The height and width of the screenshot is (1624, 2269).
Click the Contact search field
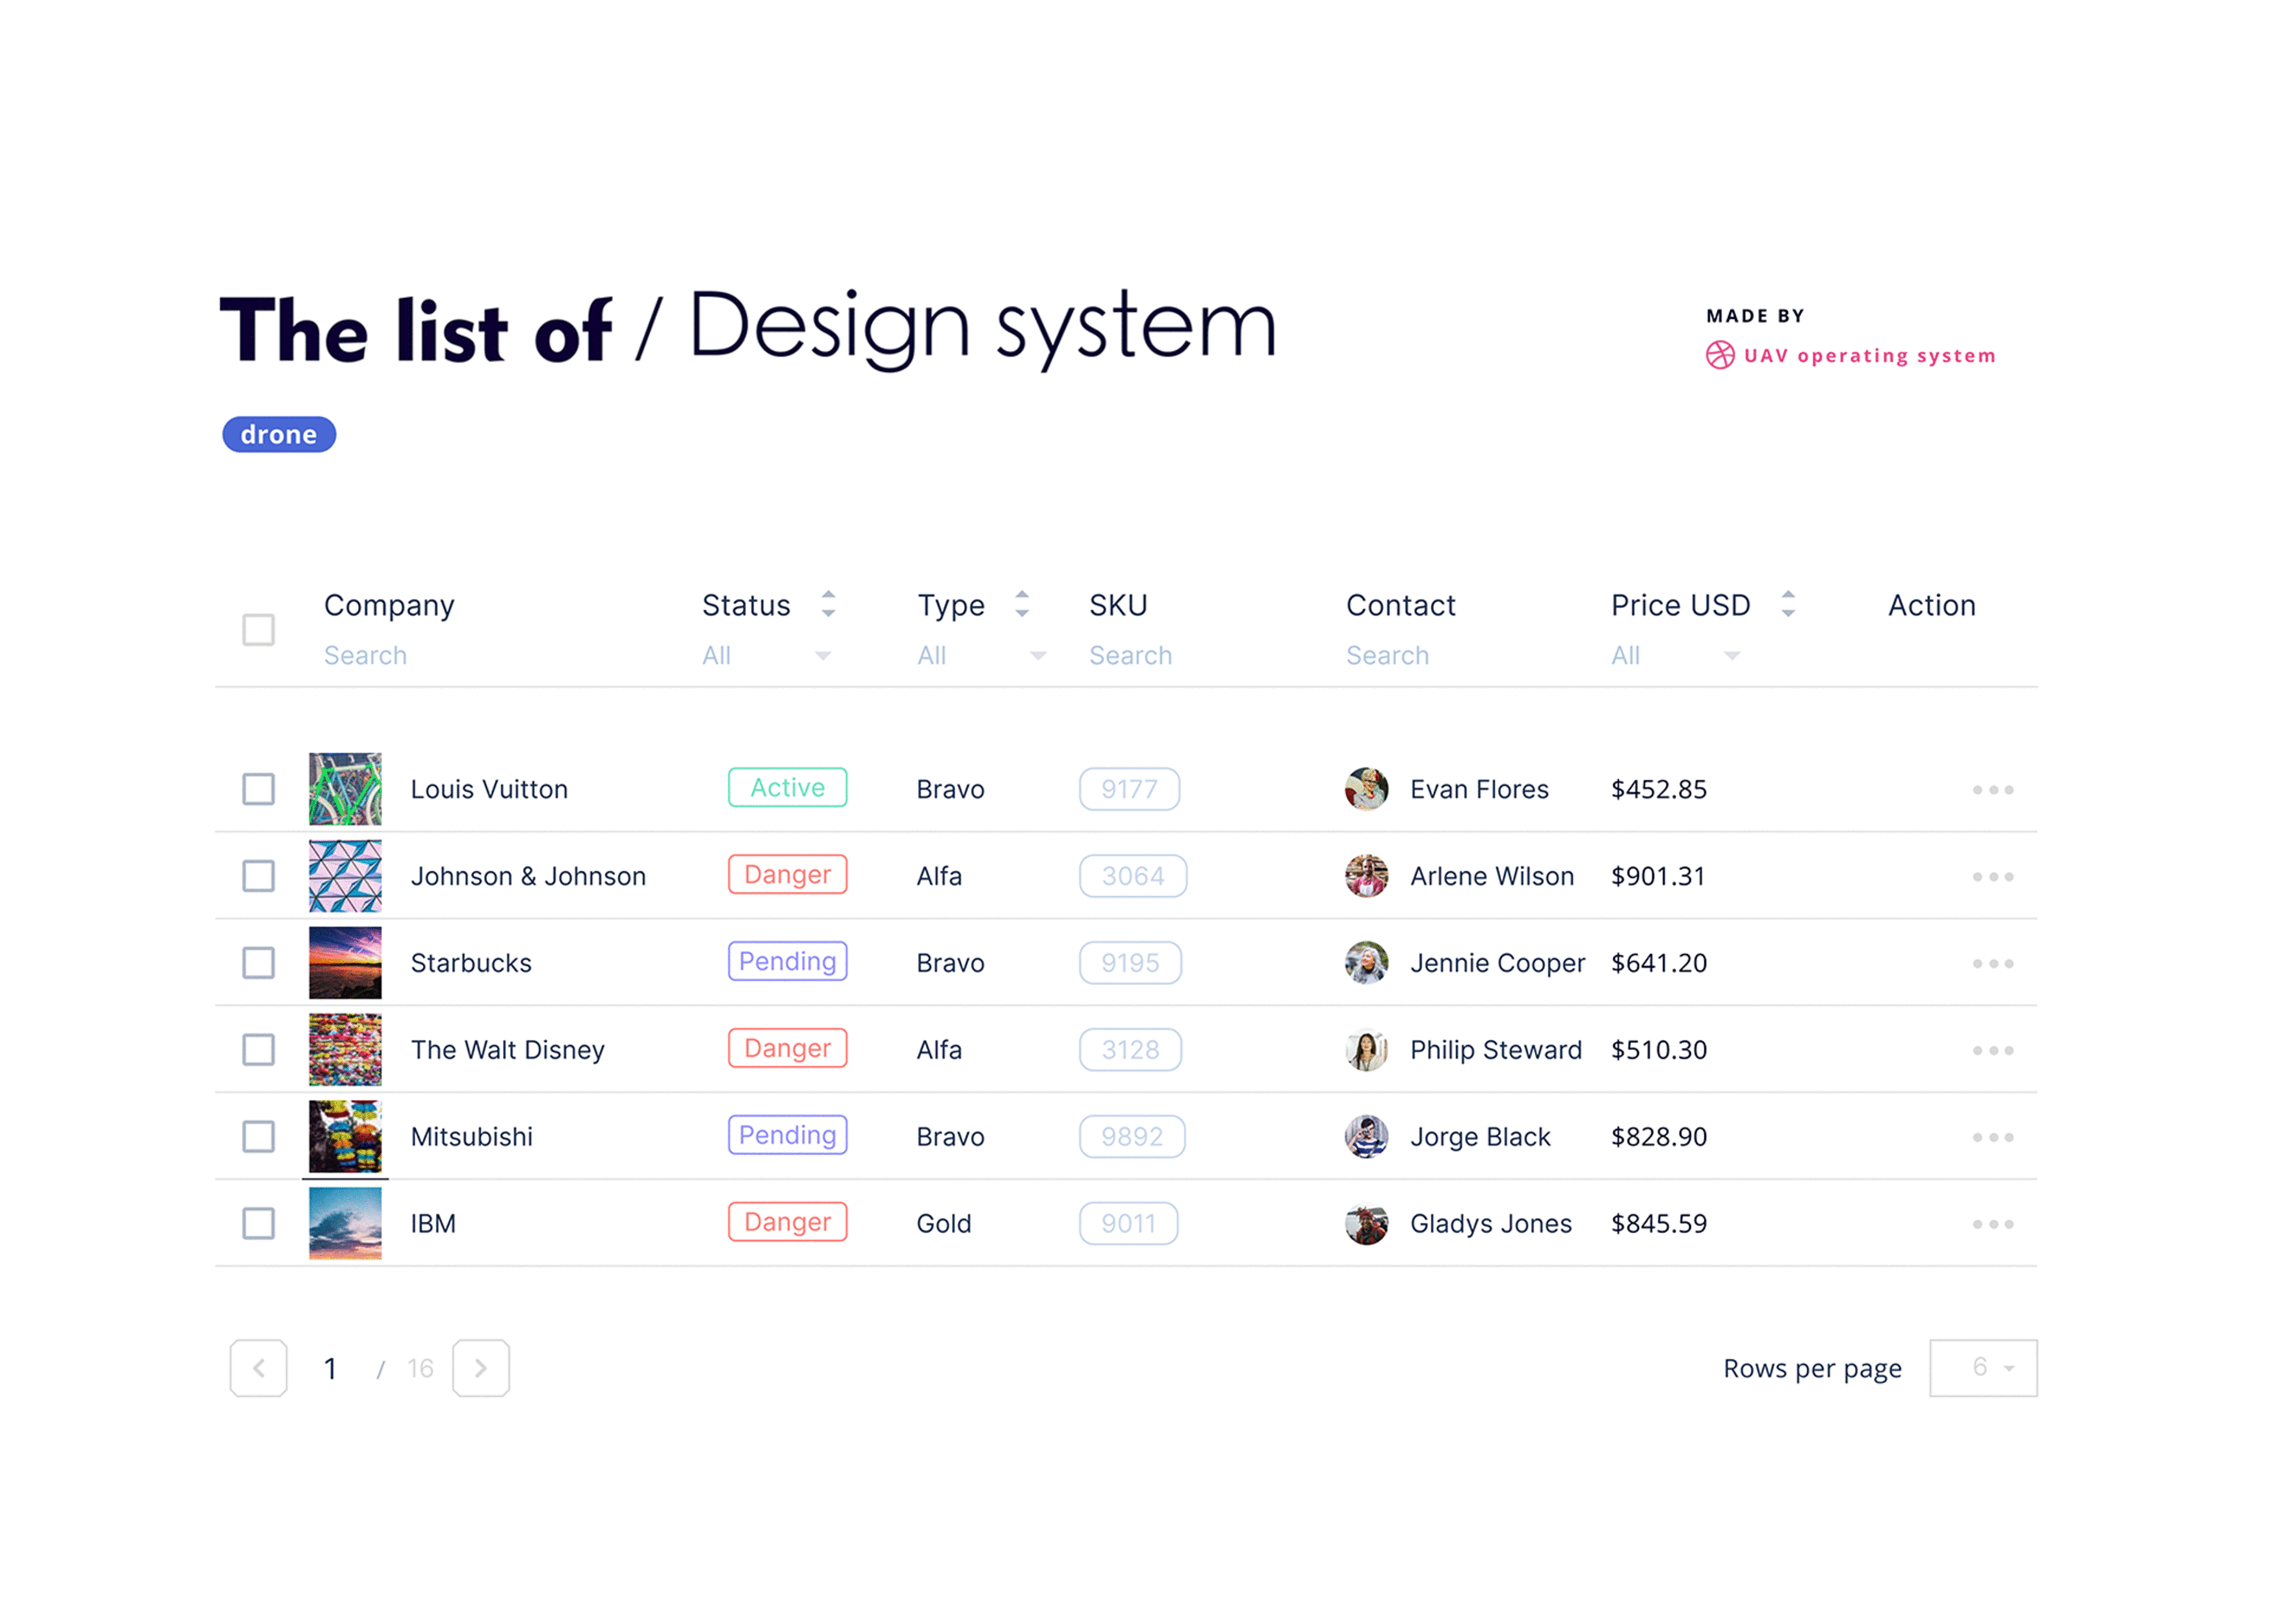point(1387,656)
